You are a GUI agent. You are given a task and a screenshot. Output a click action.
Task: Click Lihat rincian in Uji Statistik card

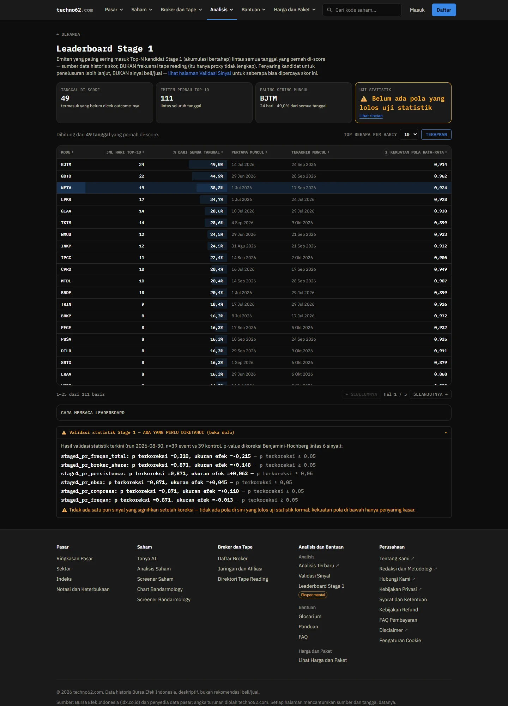click(x=371, y=116)
